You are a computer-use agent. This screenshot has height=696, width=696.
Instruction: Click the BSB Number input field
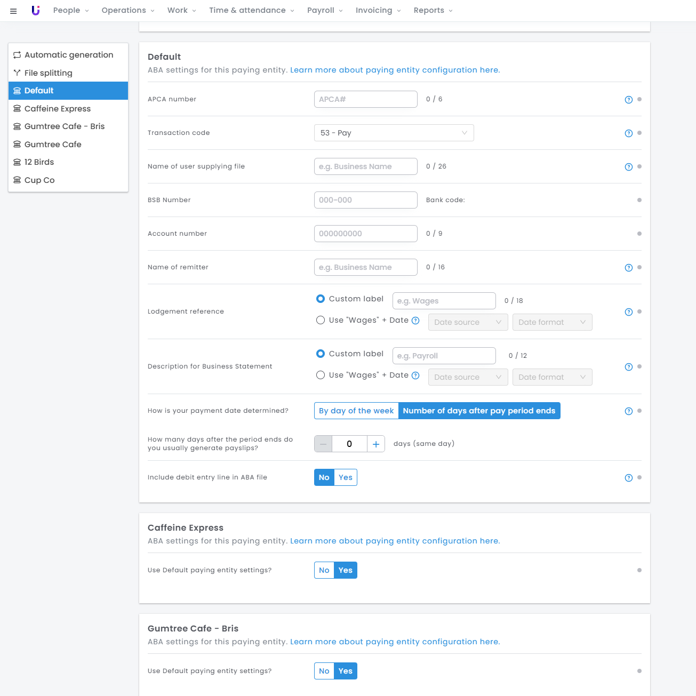[x=365, y=200]
